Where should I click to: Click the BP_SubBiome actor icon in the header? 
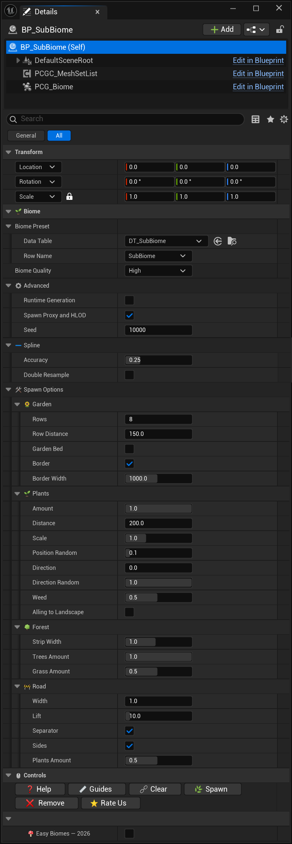[13, 30]
